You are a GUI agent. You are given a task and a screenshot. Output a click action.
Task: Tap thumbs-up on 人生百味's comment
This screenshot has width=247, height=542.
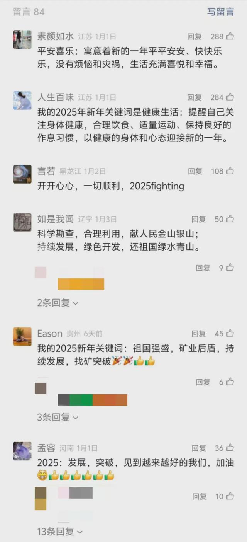[230, 97]
